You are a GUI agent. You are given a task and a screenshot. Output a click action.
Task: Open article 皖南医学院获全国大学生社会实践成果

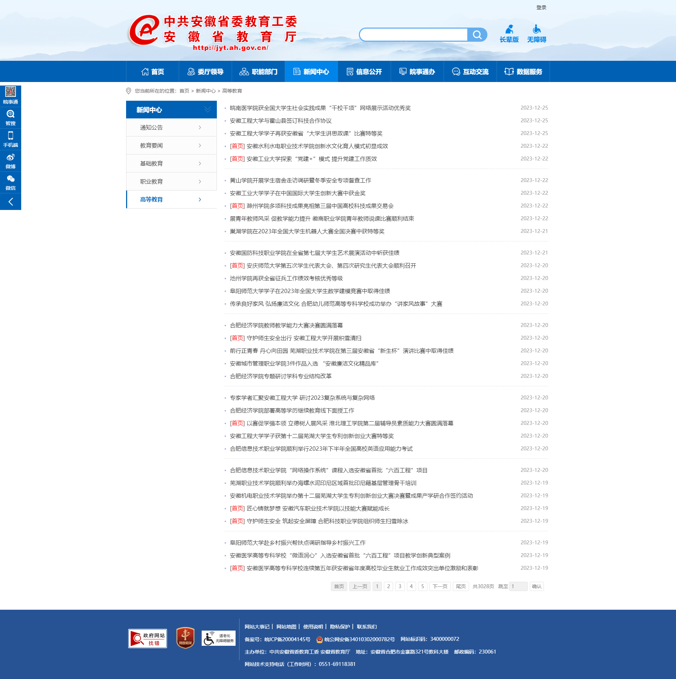tap(320, 108)
